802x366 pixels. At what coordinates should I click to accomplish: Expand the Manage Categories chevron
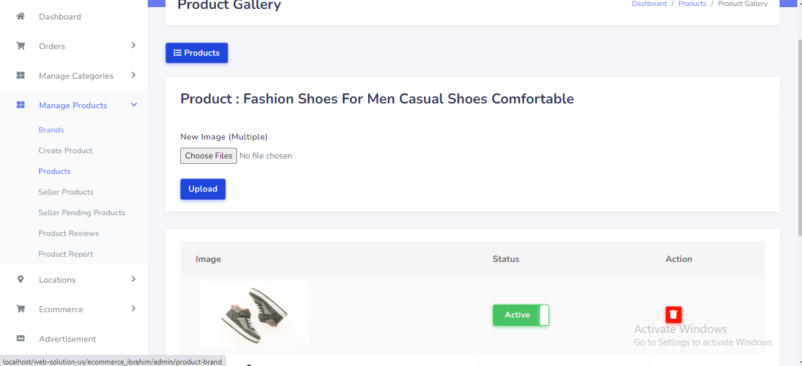[134, 75]
